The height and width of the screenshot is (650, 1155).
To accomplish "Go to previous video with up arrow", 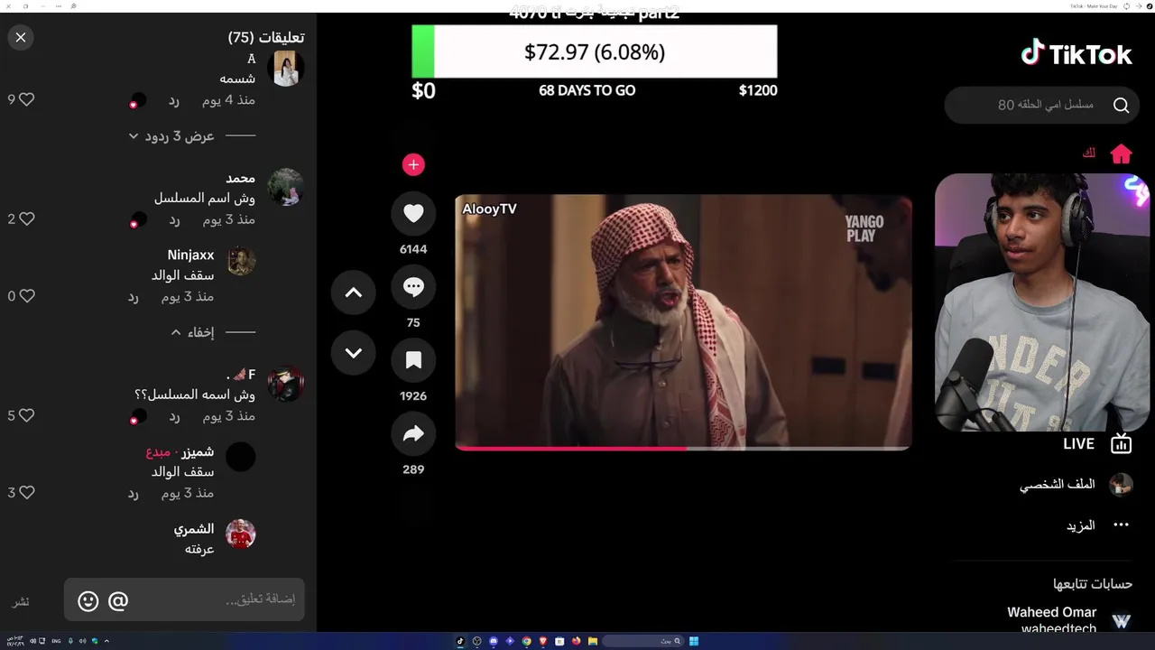I will tap(354, 292).
